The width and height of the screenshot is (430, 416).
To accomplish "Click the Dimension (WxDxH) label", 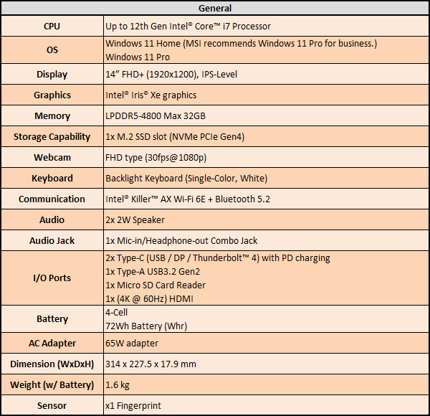I will (x=52, y=364).
